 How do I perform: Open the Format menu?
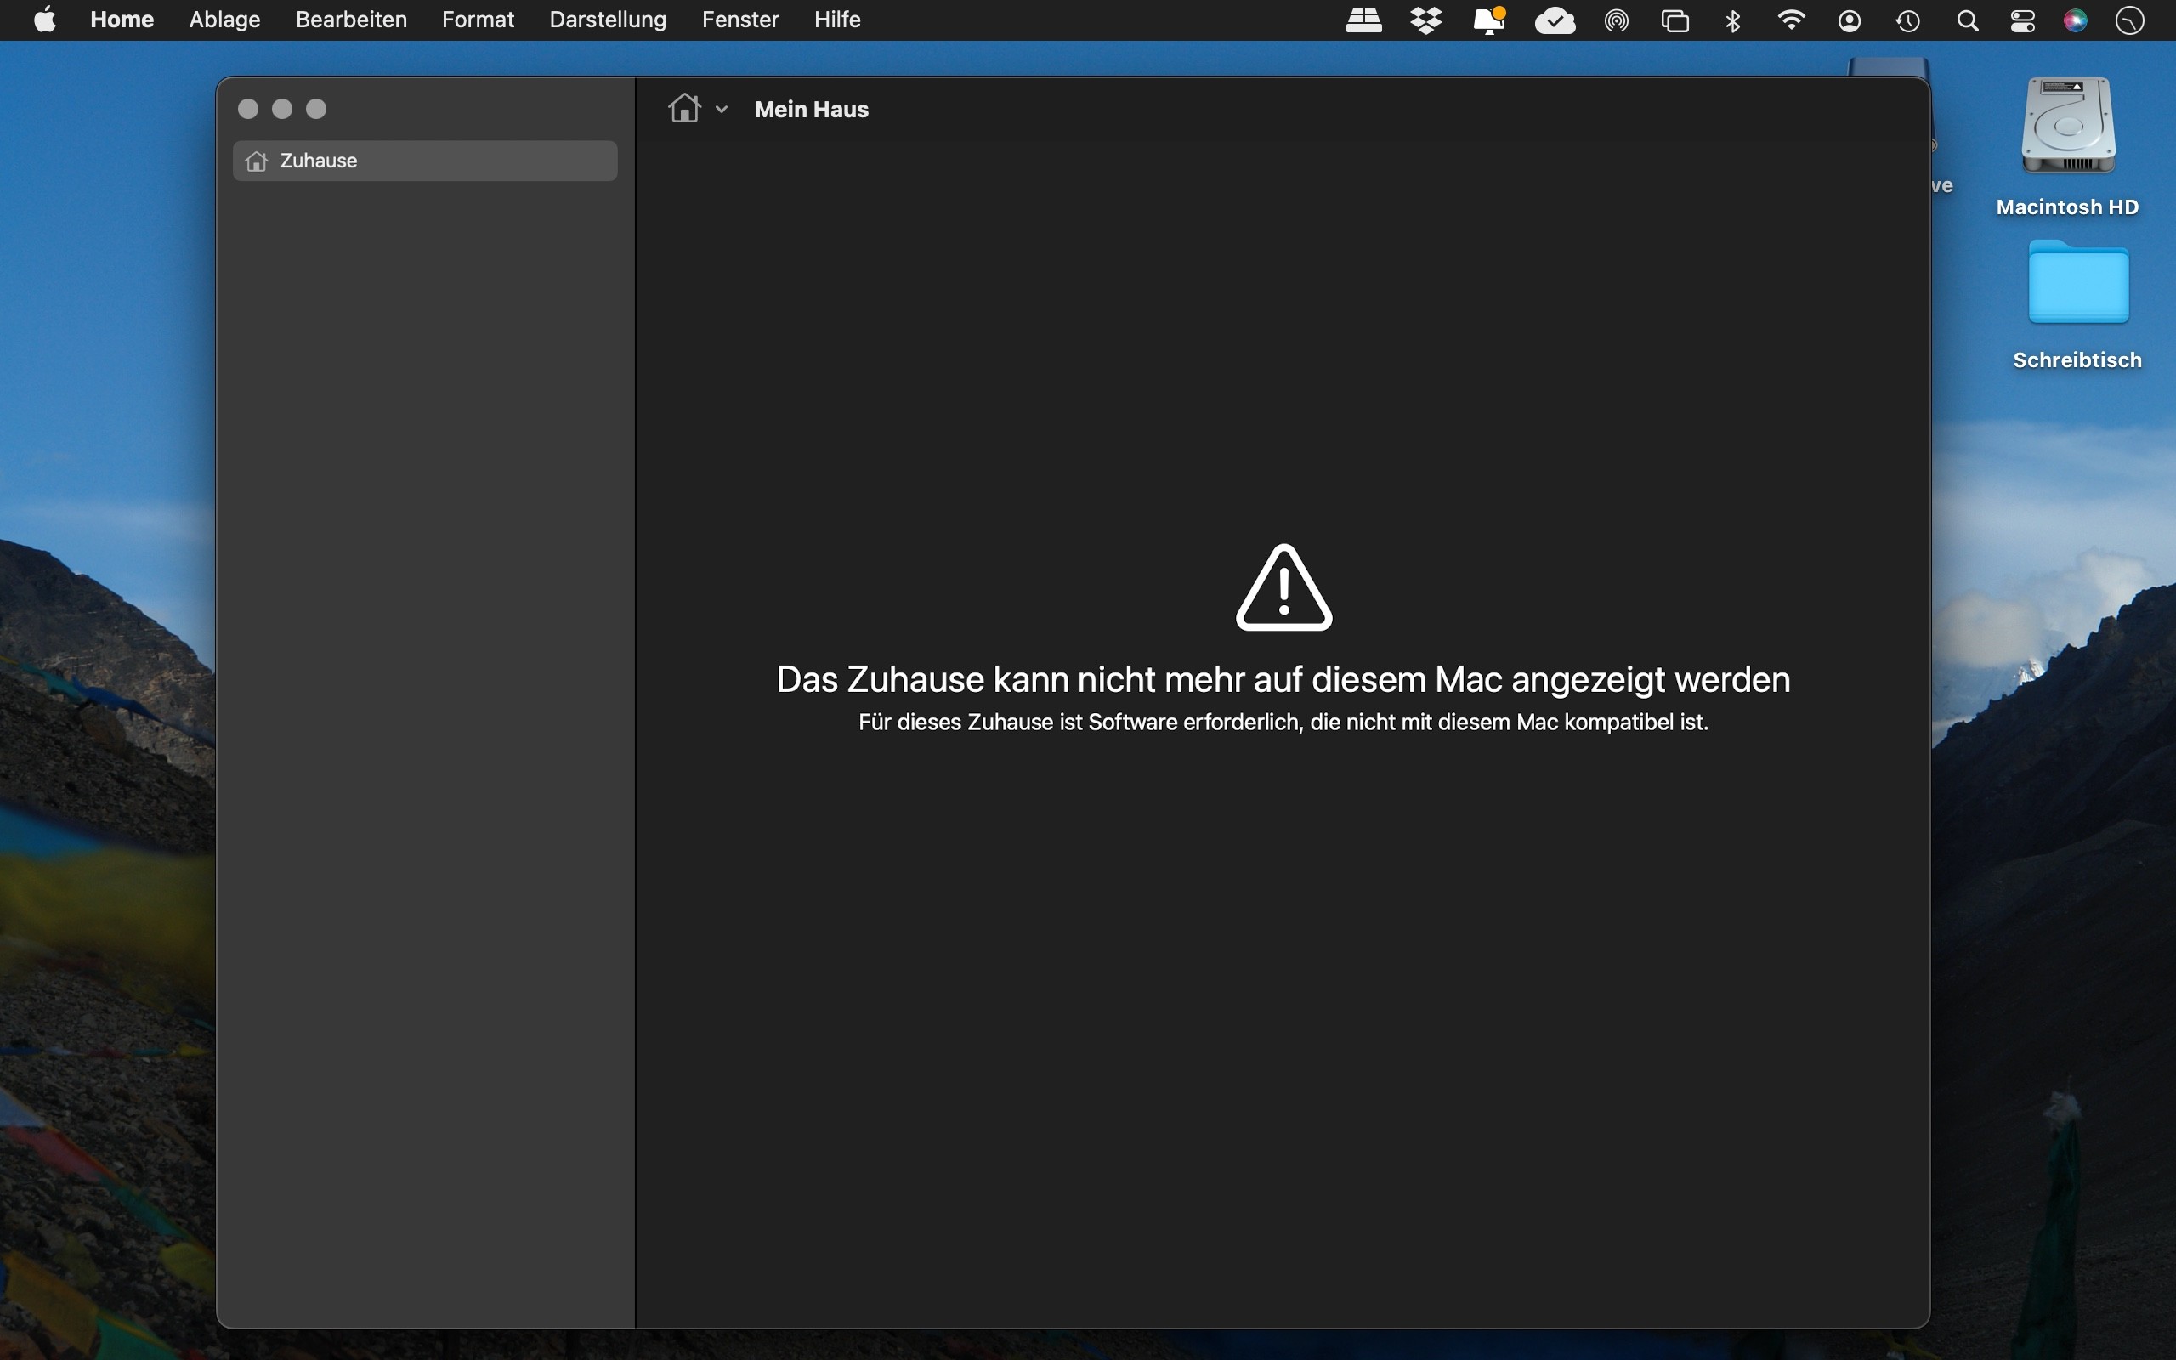coord(478,20)
